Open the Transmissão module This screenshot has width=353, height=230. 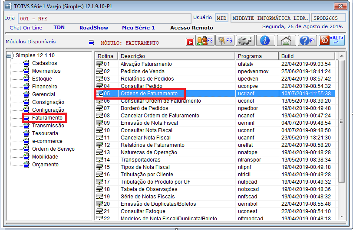click(48, 126)
